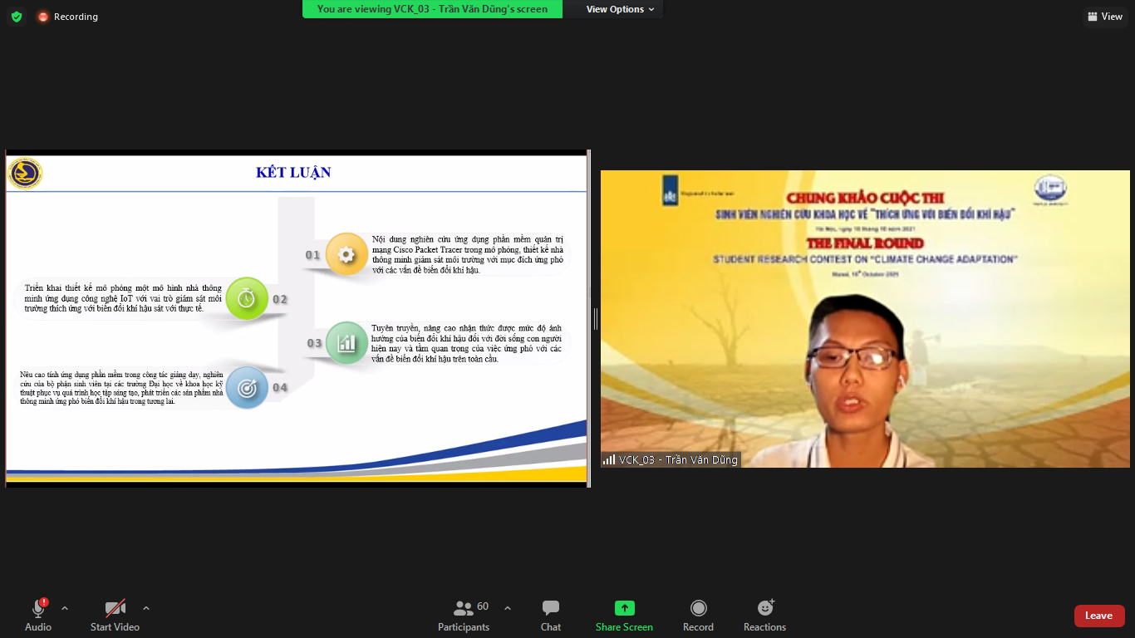Viewport: 1135px width, 638px height.
Task: Open the Chat panel
Action: [550, 616]
